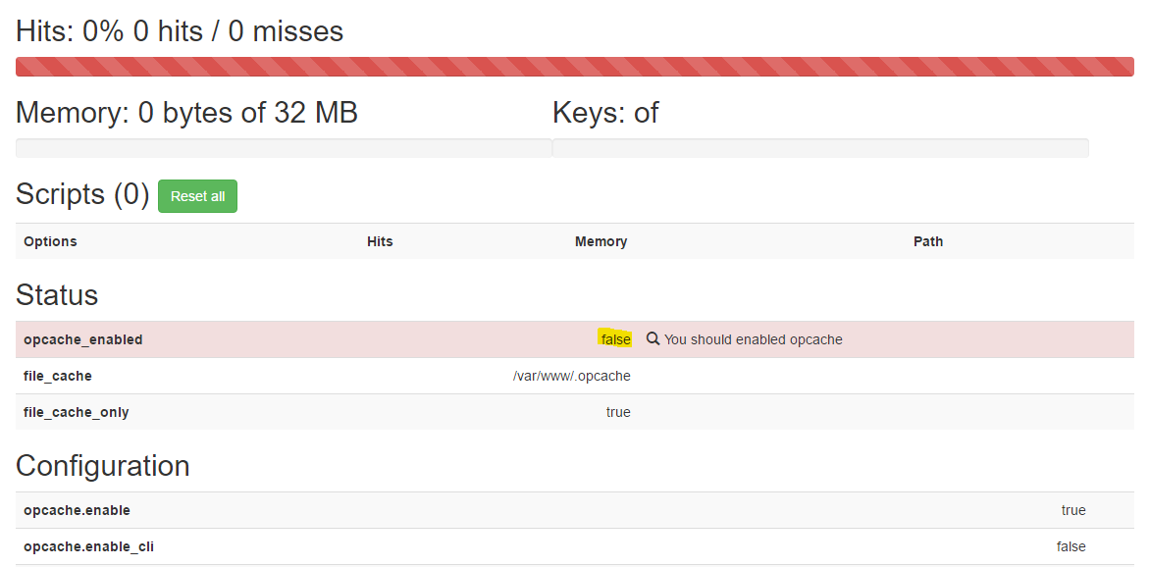Click the Configuration section heading
Viewport: 1149px width, 567px height.
103,465
